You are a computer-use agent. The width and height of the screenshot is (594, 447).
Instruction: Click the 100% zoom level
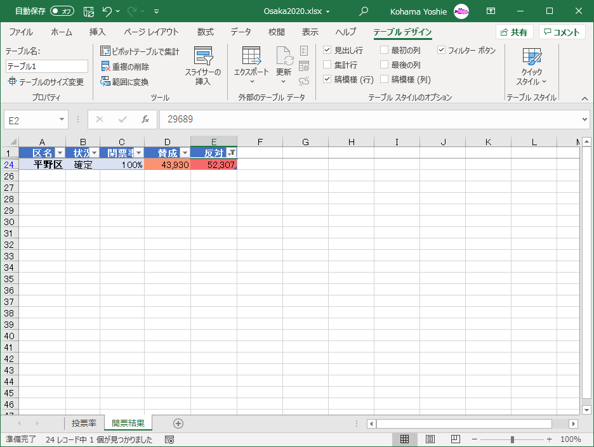pos(571,439)
